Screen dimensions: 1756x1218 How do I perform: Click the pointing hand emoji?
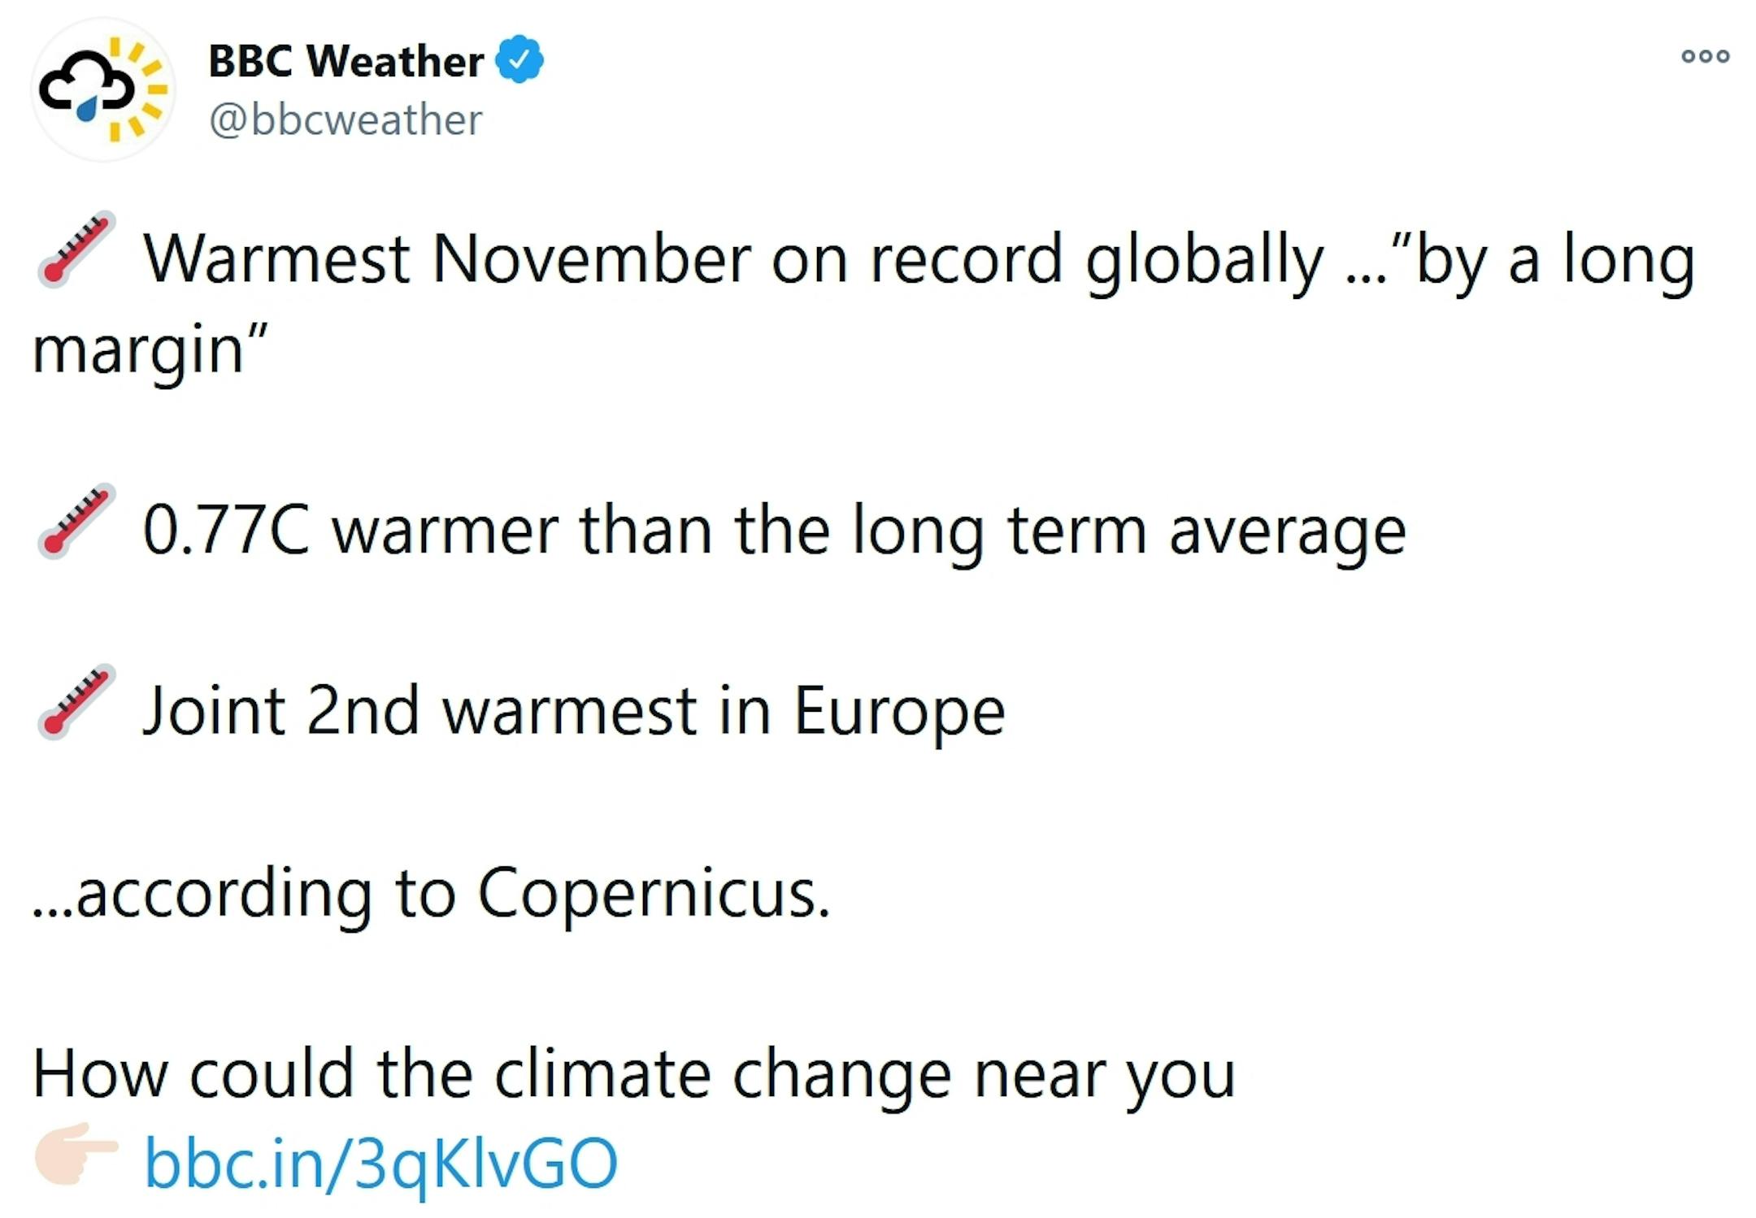[x=76, y=1153]
